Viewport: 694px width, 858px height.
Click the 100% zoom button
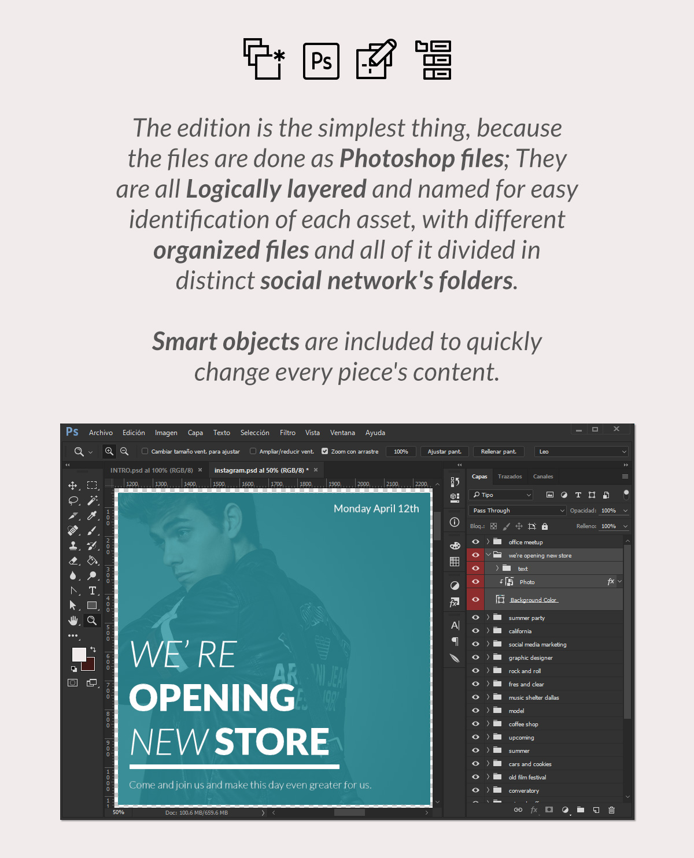pos(401,451)
